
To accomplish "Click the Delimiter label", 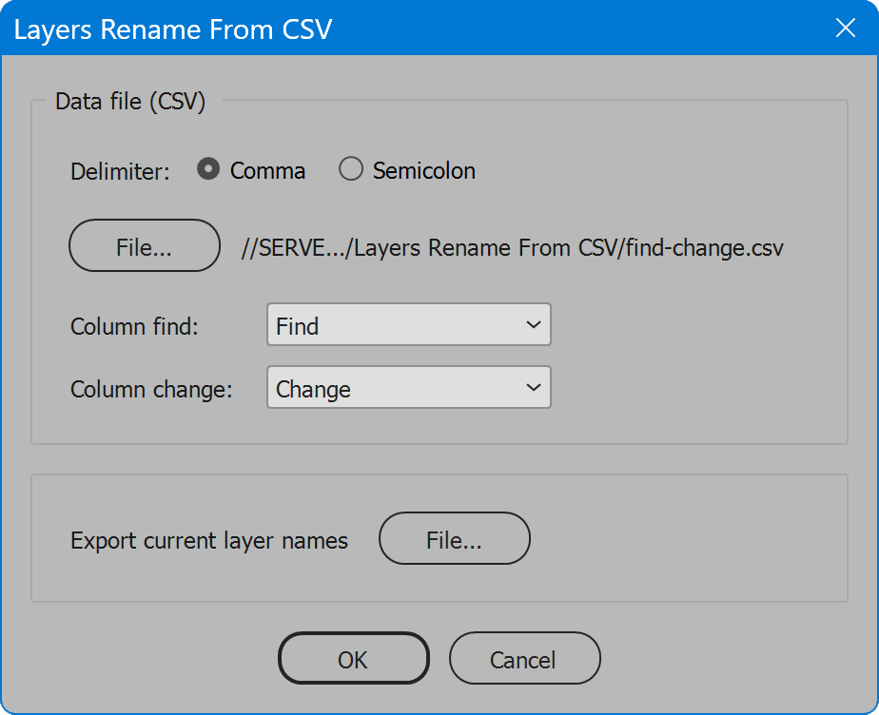I will [118, 168].
